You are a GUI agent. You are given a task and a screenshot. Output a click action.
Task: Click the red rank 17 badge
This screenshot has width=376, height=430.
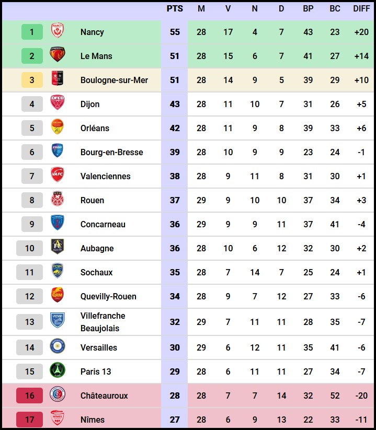coord(30,420)
